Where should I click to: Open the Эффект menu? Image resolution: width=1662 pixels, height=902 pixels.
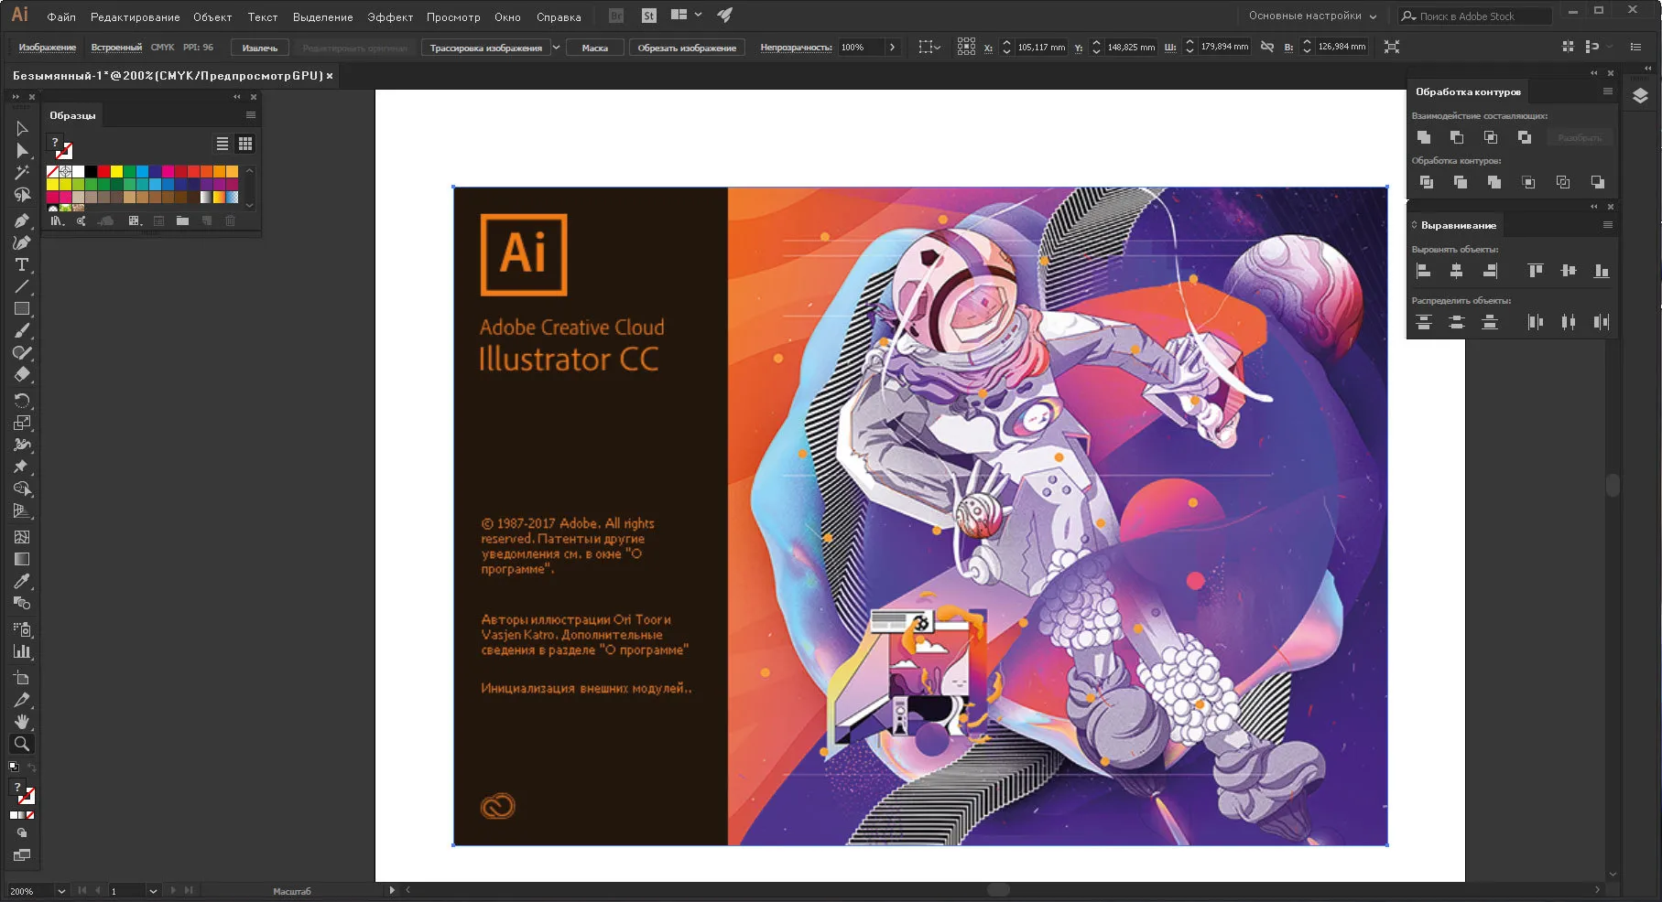coord(390,16)
